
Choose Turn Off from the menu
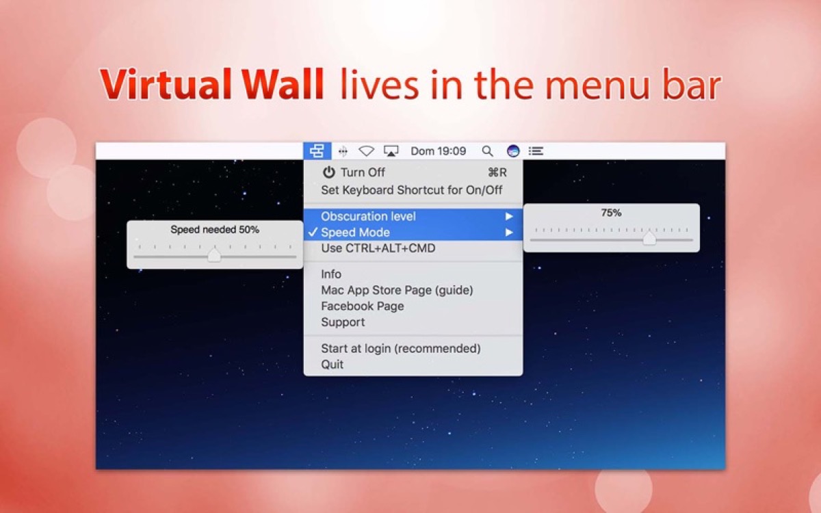tap(413, 172)
